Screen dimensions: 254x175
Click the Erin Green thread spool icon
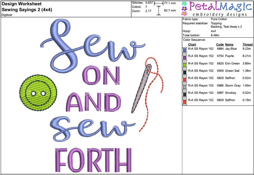click(185, 65)
